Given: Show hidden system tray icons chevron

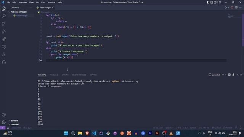Looking at the screenshot, I should click(199, 133).
